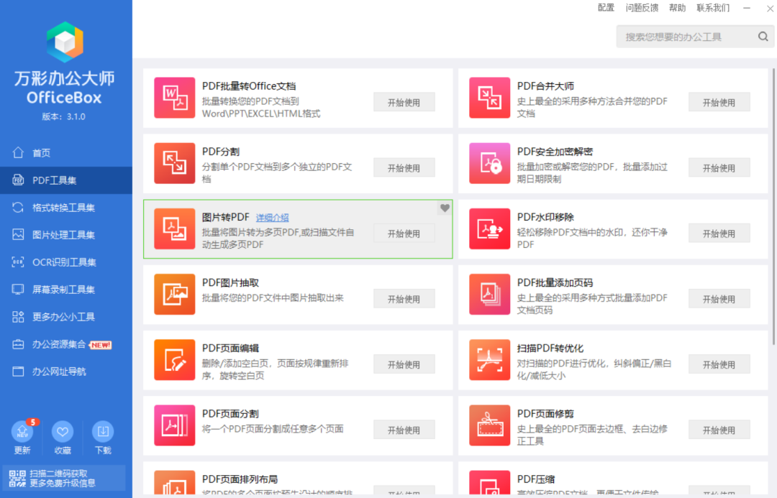
Task: Click the PDF图片抽取 tool icon
Action: click(x=174, y=294)
